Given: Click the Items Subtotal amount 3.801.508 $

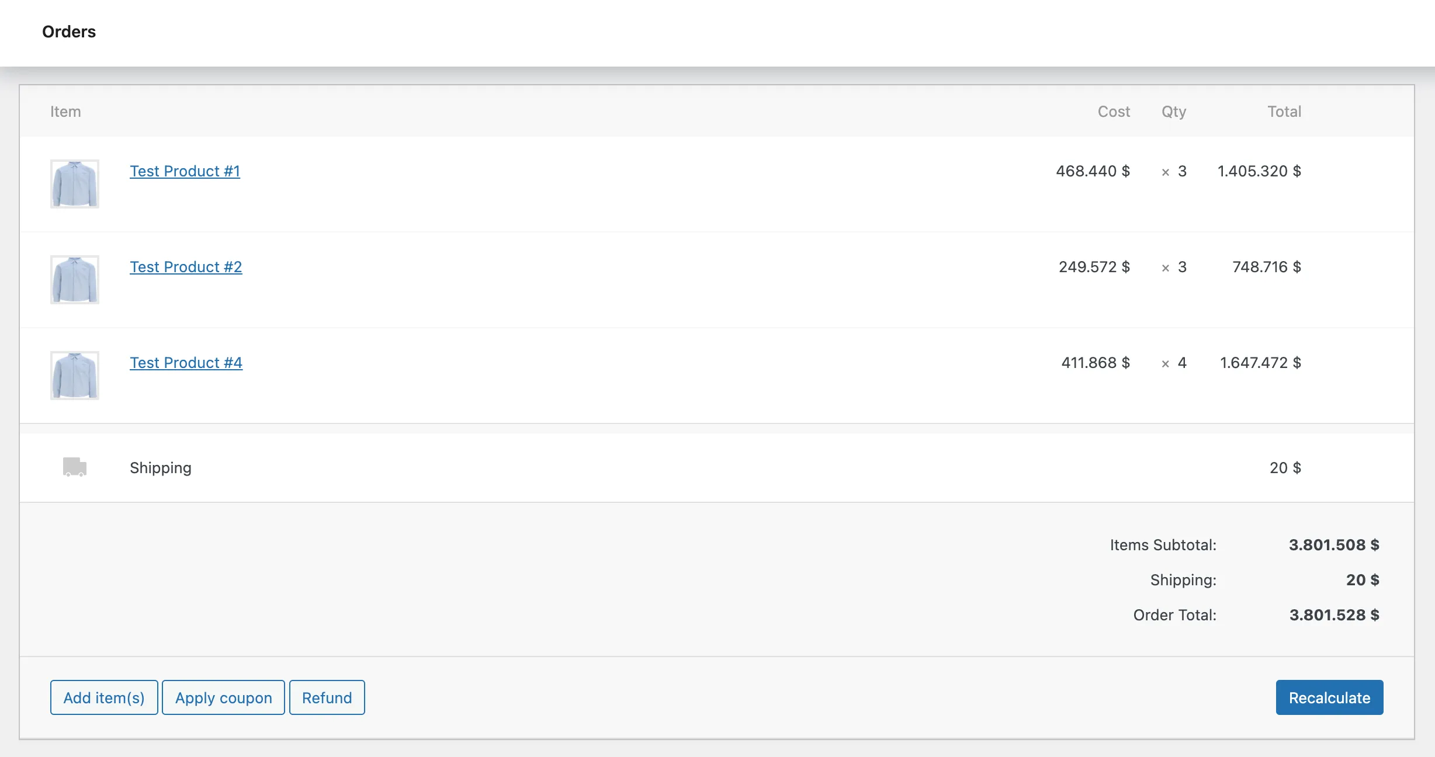Looking at the screenshot, I should [1334, 545].
